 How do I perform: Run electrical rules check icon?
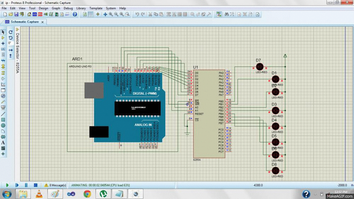pos(258,15)
